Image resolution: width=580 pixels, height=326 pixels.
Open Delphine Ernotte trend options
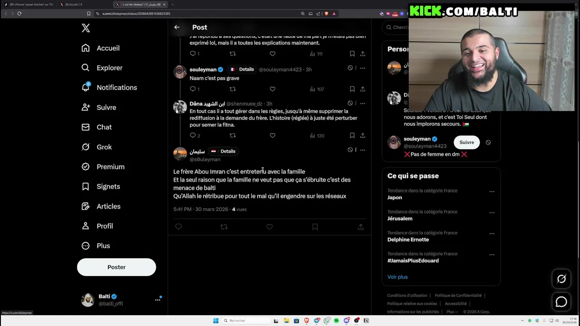pyautogui.click(x=492, y=234)
